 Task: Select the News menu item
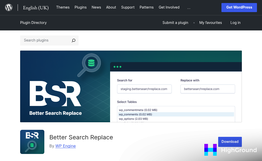pos(96,7)
